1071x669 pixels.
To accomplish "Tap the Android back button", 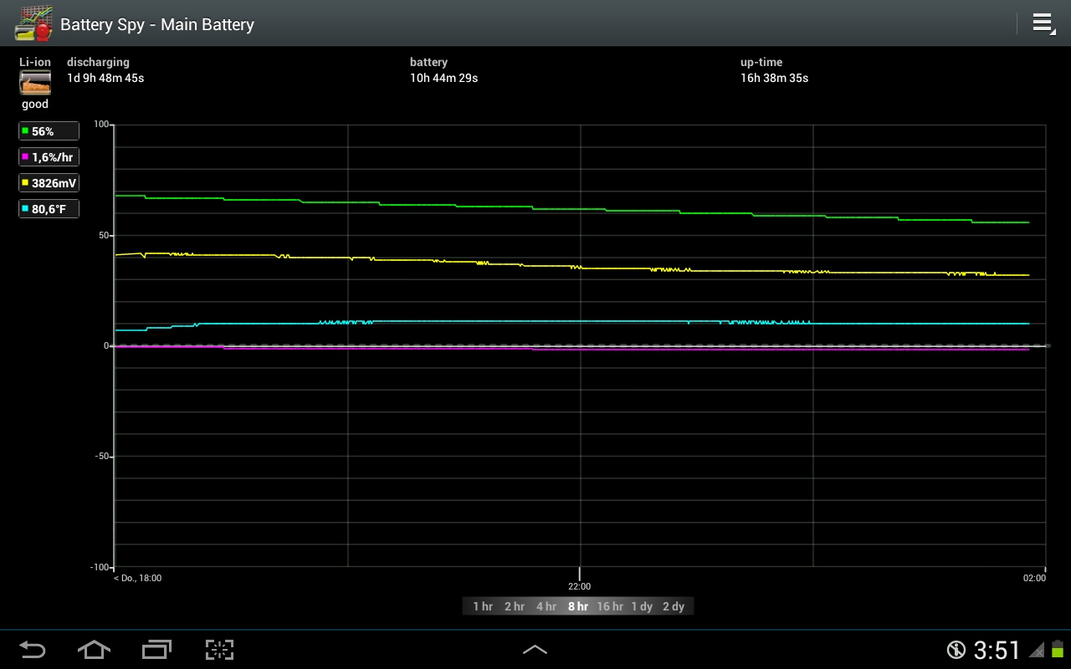I will [x=33, y=650].
